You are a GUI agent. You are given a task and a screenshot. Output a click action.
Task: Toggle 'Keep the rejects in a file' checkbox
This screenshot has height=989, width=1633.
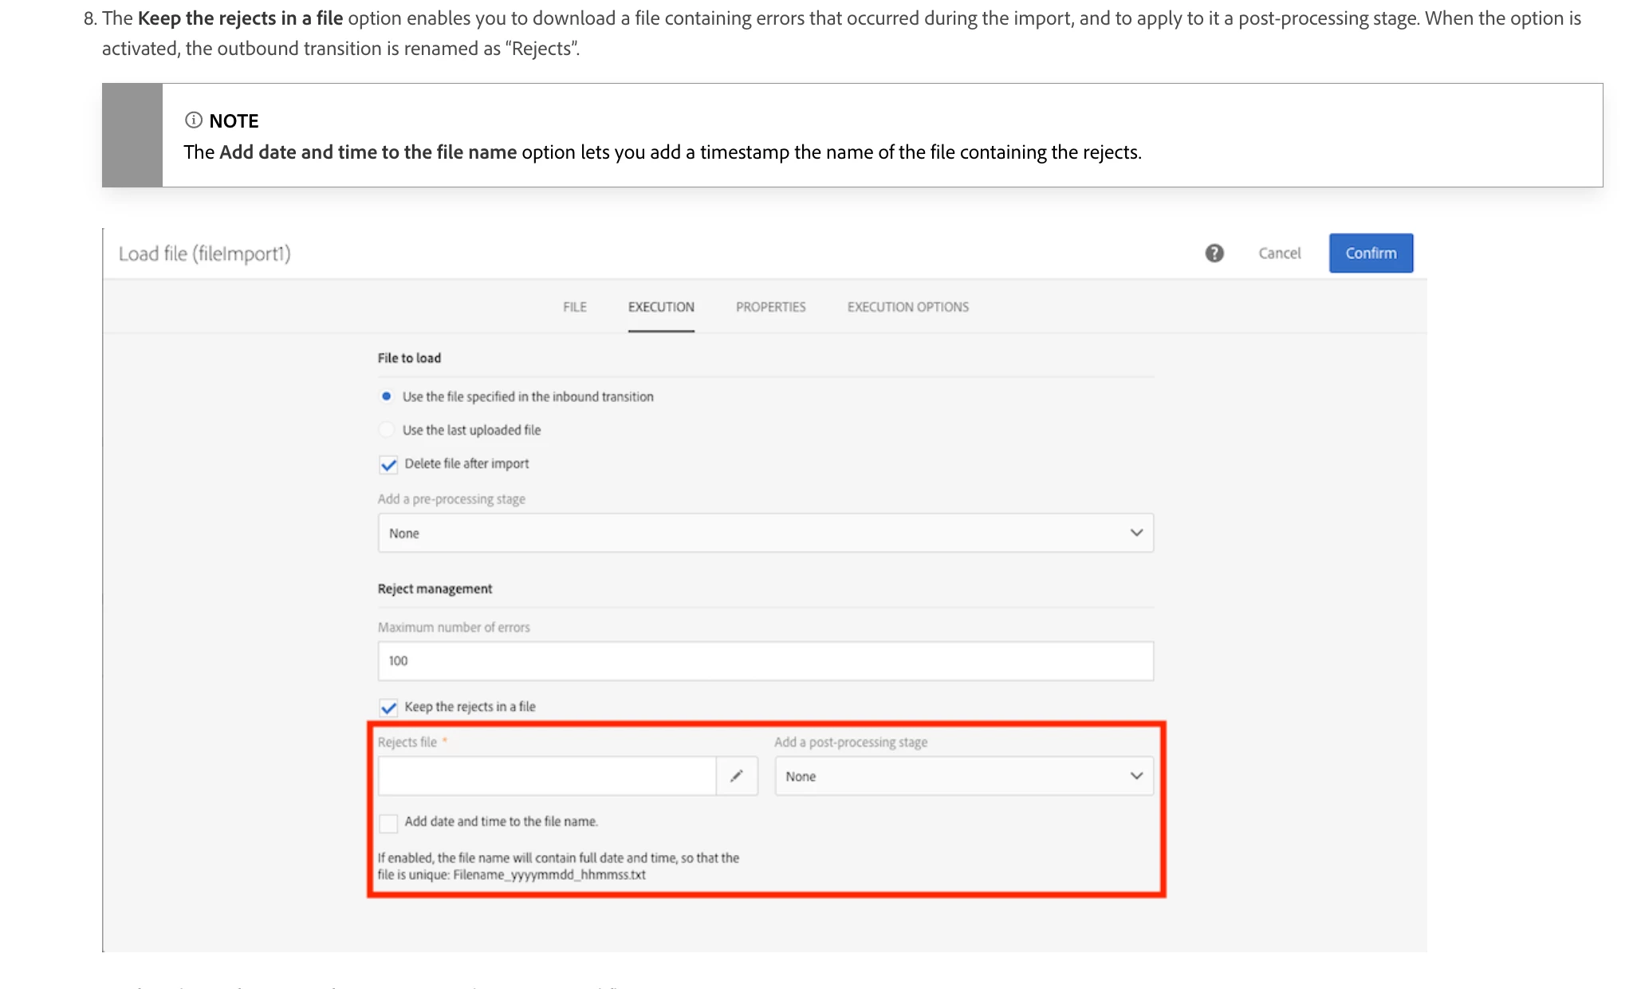tap(388, 707)
